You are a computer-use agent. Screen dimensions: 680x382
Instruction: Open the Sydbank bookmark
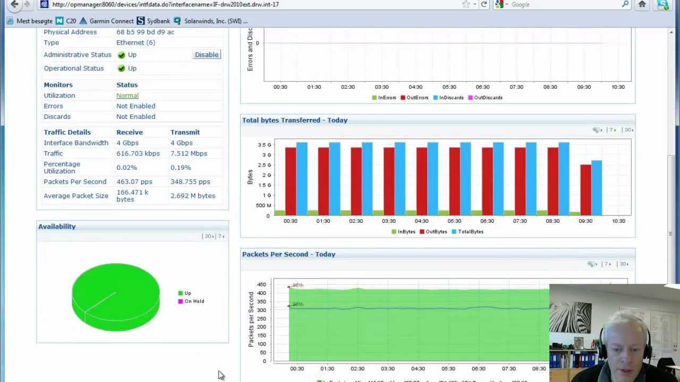point(154,21)
